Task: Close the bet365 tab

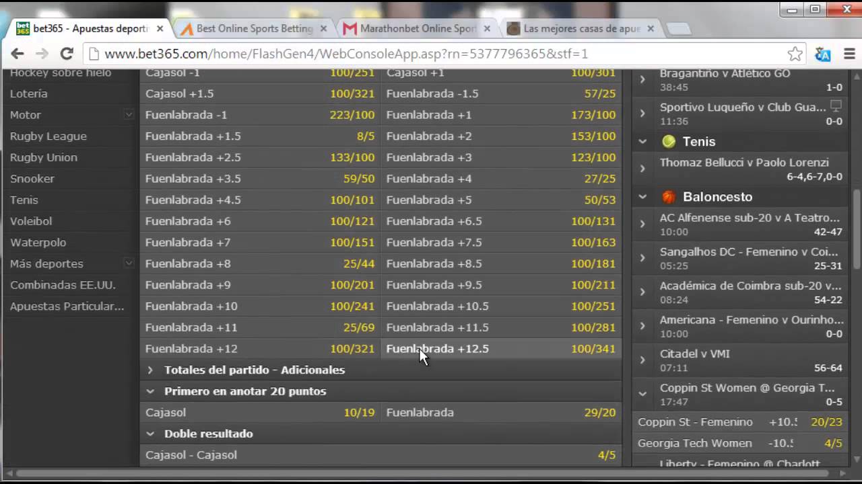Action: (x=160, y=29)
